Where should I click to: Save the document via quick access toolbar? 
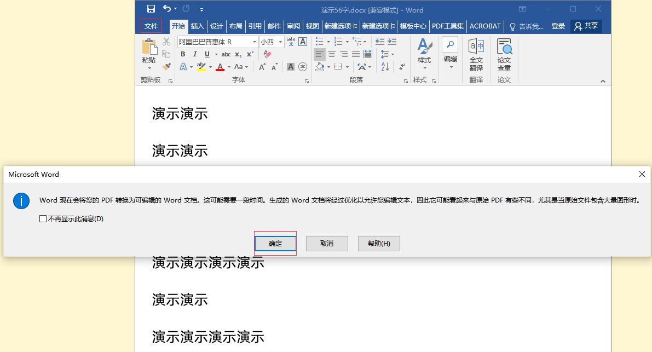click(151, 9)
